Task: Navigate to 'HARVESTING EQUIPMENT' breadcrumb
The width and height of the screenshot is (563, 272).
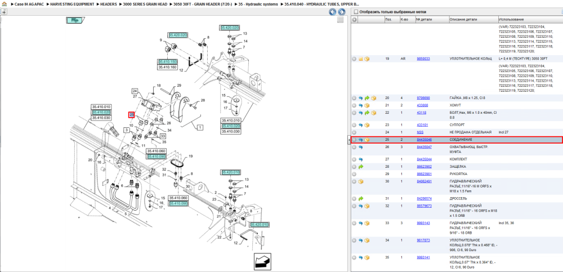Action: tap(72, 4)
